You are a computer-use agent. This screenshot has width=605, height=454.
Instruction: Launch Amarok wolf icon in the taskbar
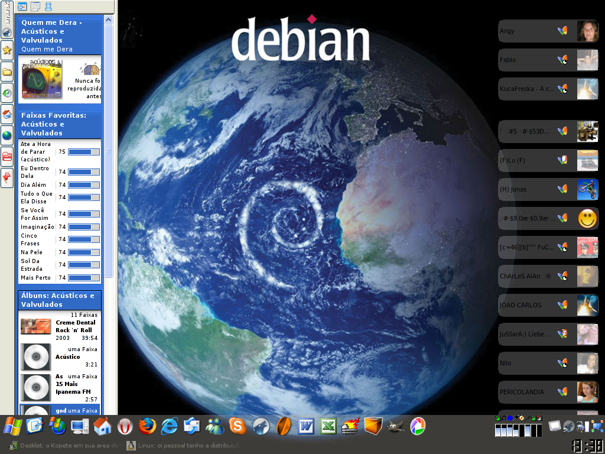click(261, 426)
